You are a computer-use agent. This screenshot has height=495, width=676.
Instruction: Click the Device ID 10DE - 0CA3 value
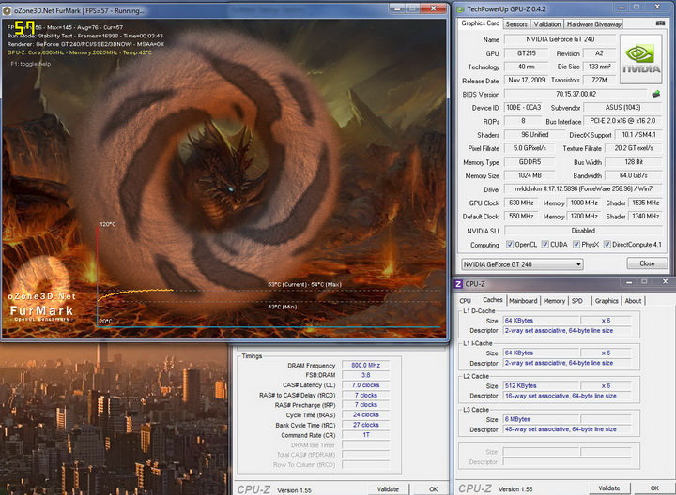(523, 108)
